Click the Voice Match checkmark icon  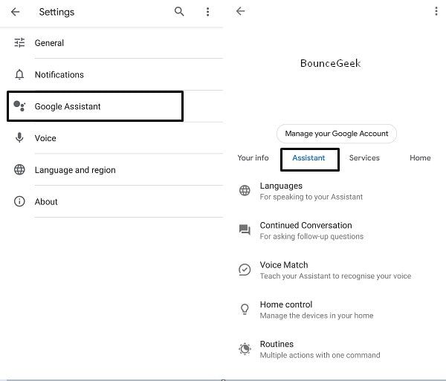tap(245, 270)
